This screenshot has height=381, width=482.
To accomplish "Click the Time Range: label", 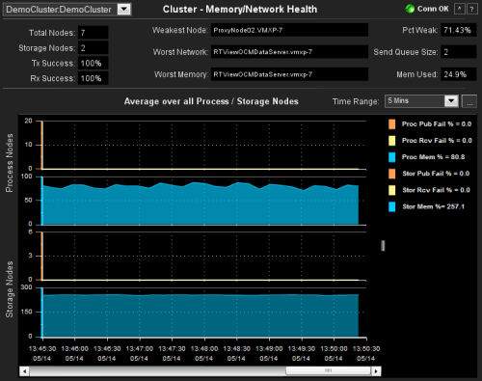I will pos(356,101).
